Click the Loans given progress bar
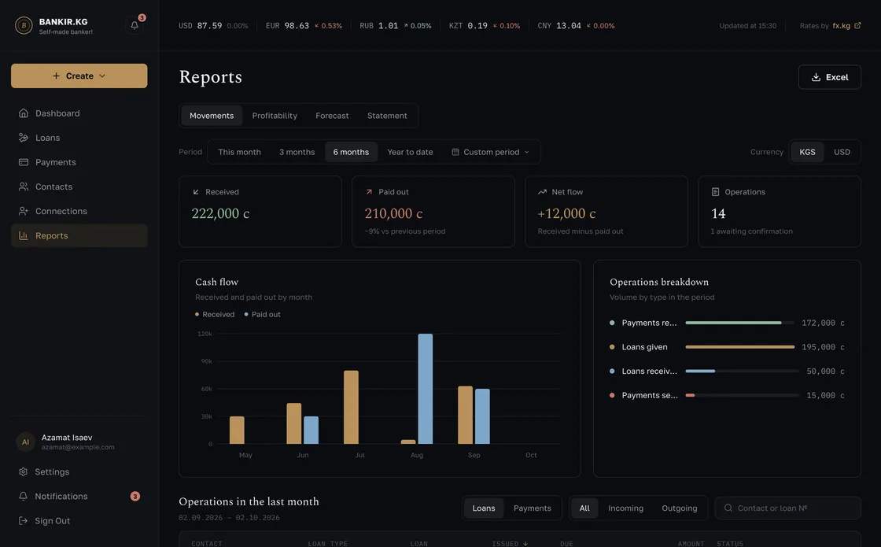 click(x=740, y=347)
